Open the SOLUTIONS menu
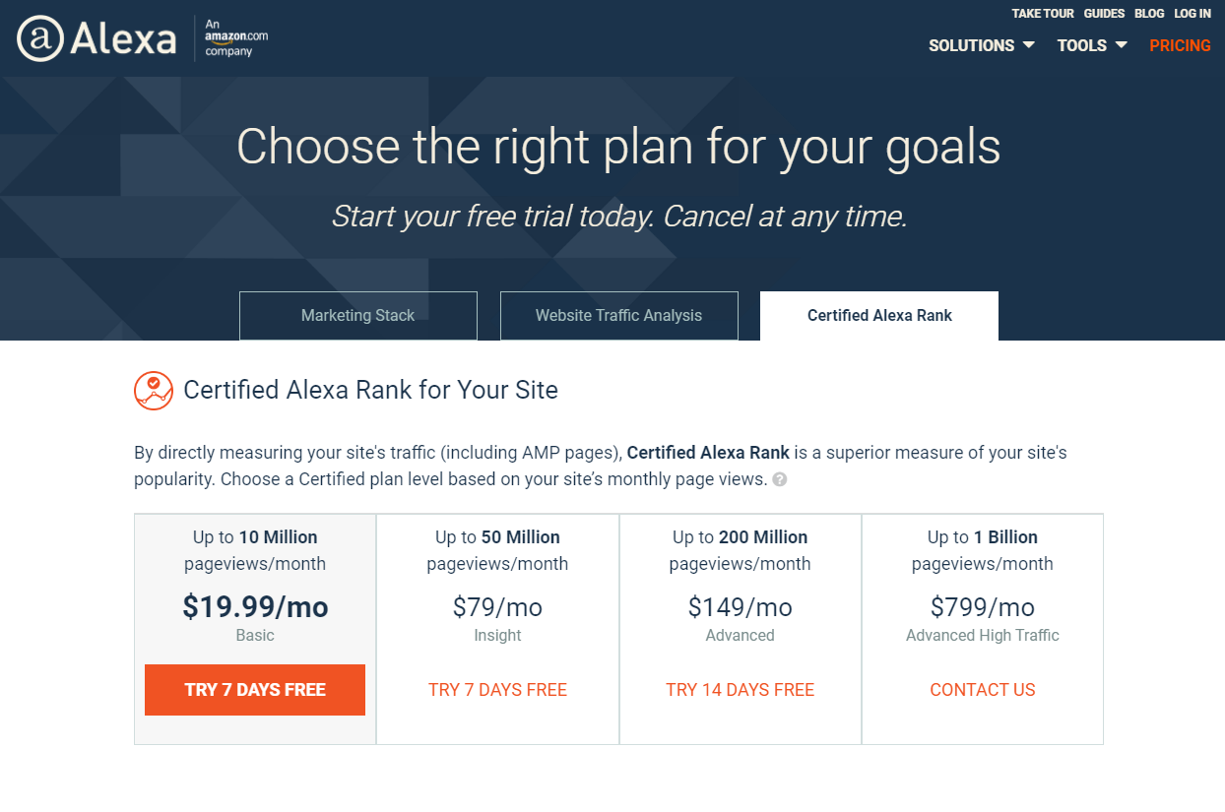Viewport: 1225px width, 812px height. [x=972, y=45]
